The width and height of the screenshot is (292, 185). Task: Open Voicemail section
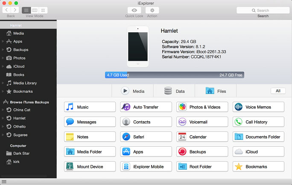(x=202, y=122)
